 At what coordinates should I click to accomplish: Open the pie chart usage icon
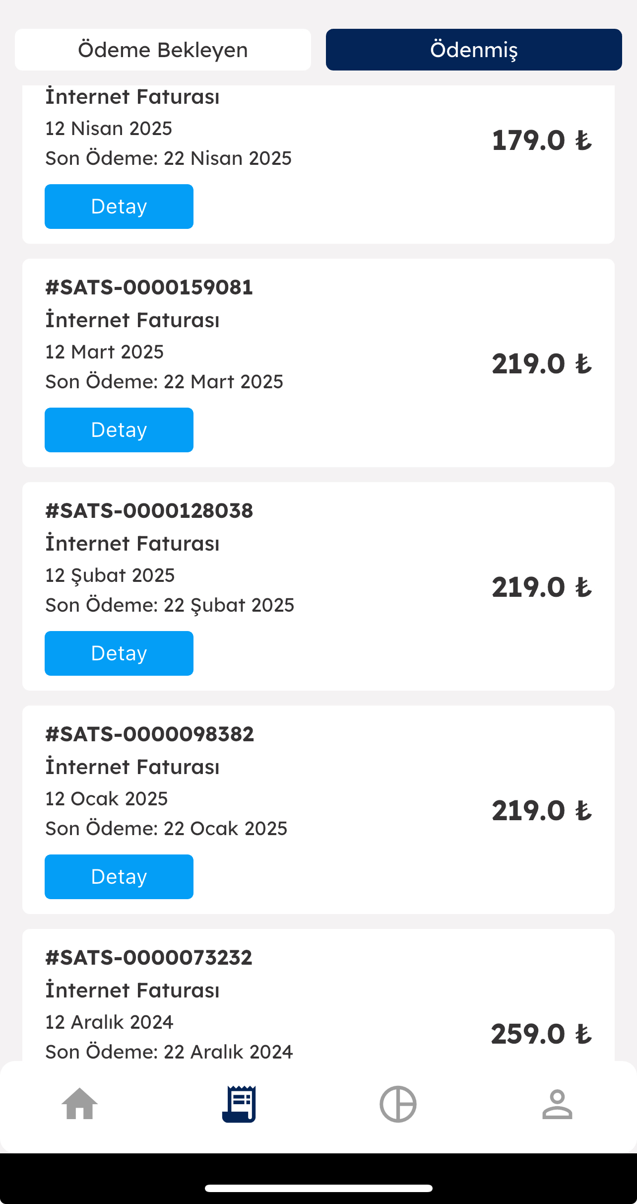(398, 1104)
